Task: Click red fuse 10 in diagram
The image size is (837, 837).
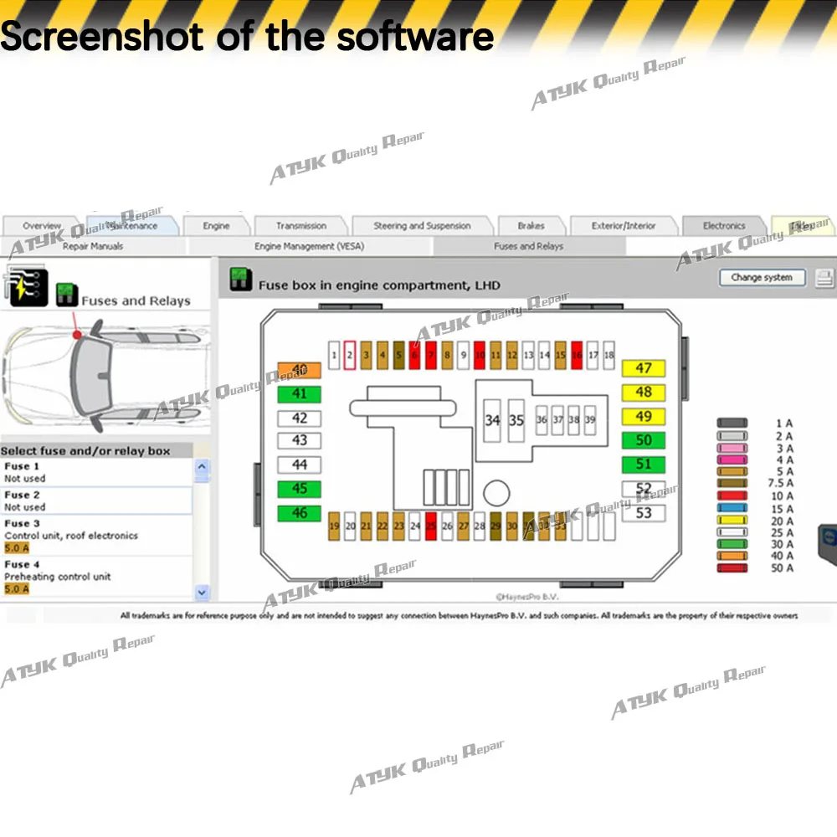Action: coord(480,356)
